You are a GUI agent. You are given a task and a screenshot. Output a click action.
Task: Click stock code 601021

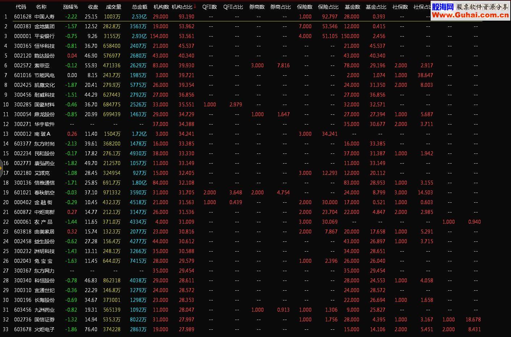point(23,193)
